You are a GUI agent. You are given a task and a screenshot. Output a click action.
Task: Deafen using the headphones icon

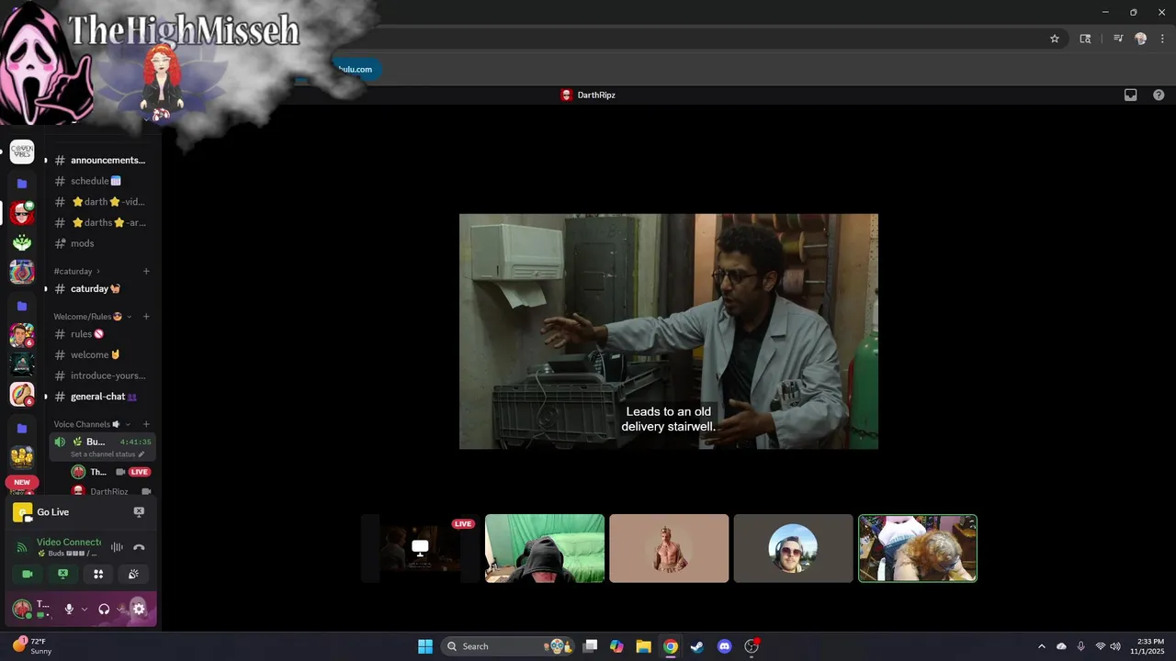click(104, 609)
